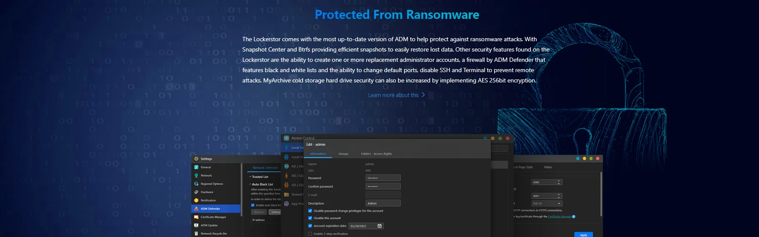Click second AD / LDAP user icon

(286, 176)
